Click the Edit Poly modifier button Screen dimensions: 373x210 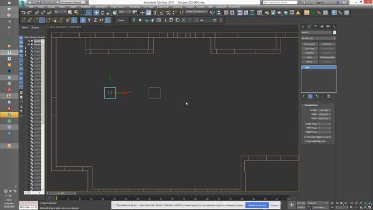click(x=328, y=44)
